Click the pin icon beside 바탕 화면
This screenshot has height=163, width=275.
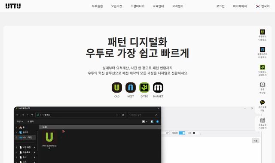(34, 148)
